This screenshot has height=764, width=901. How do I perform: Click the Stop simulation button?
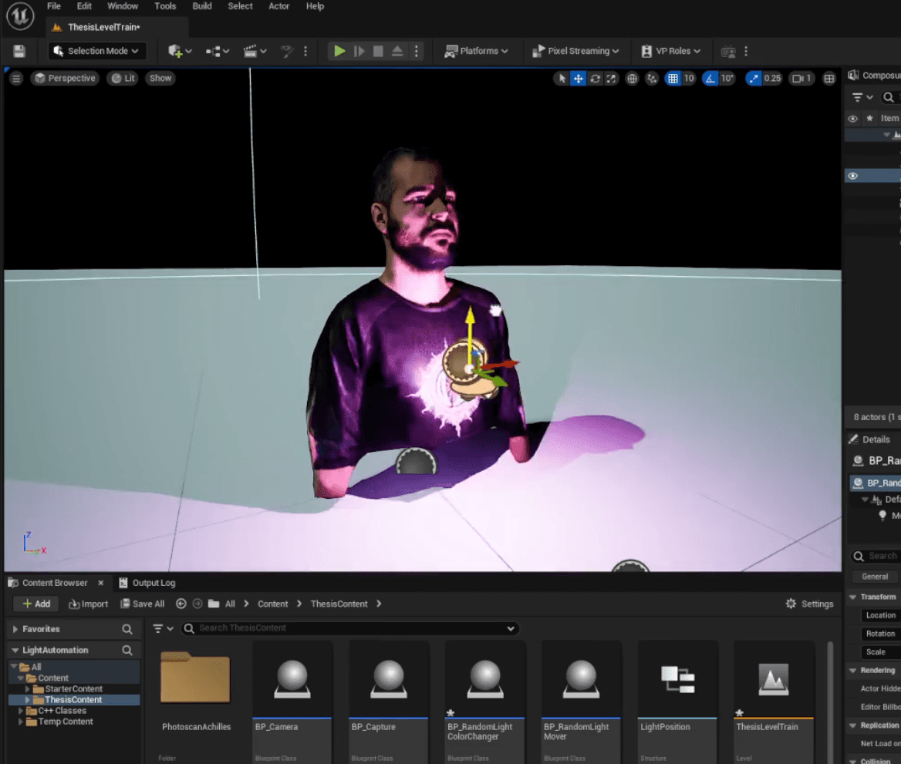click(x=378, y=51)
